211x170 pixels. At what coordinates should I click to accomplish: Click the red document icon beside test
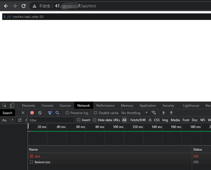pos(31,156)
